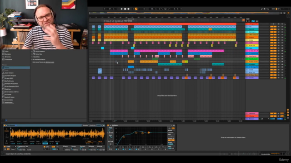Expand the 3 Updates row
291x163 pixels.
(x=31, y=57)
